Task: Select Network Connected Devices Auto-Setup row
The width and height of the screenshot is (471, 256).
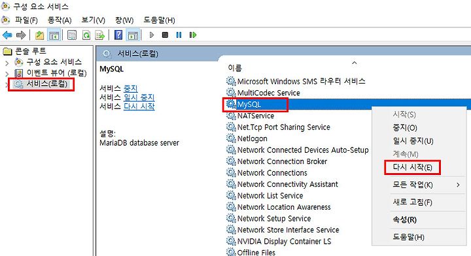Action: click(303, 150)
